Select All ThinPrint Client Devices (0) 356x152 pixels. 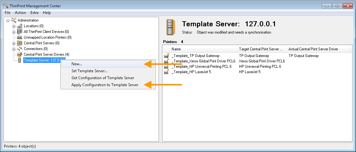(46, 32)
